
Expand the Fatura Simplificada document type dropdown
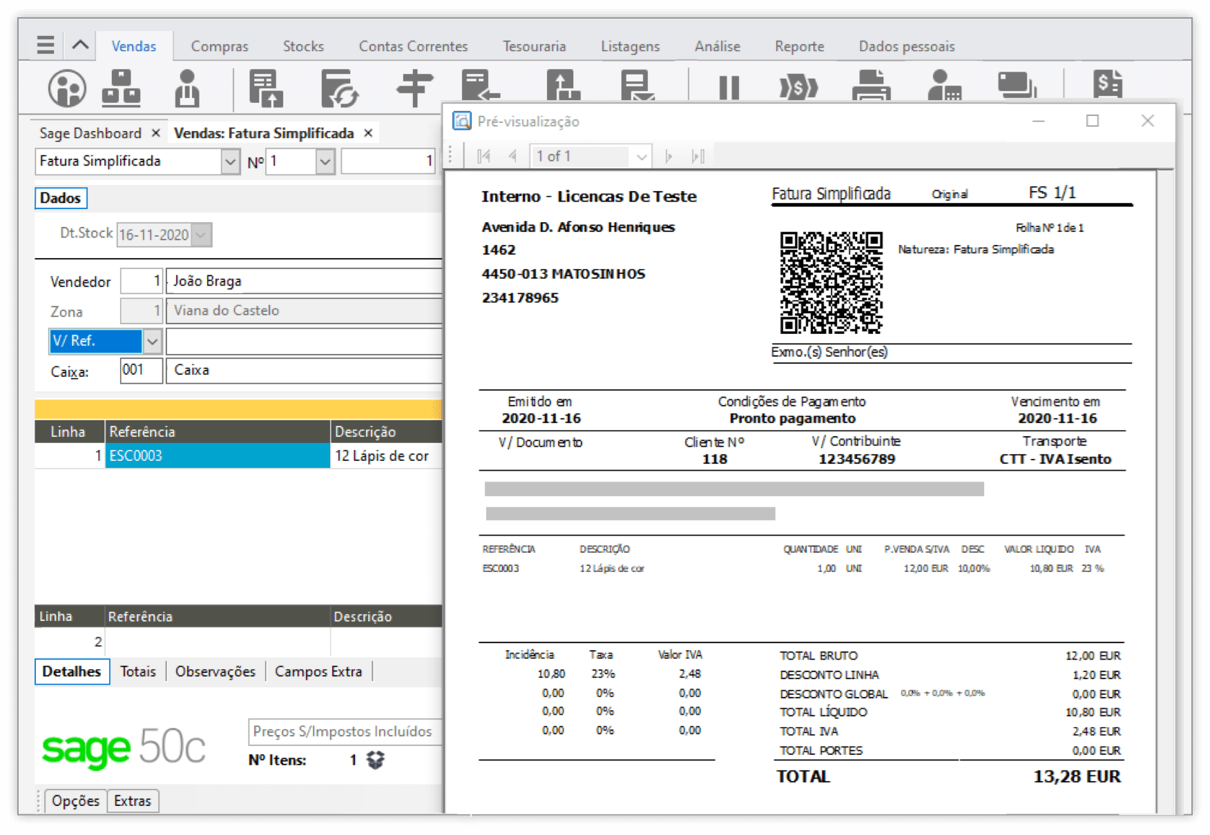point(230,161)
